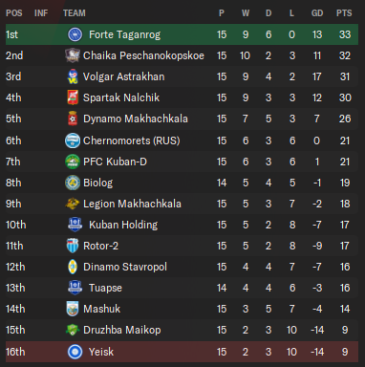The width and height of the screenshot is (365, 367).
Task: Click the TEAM column header
Action: [75, 13]
